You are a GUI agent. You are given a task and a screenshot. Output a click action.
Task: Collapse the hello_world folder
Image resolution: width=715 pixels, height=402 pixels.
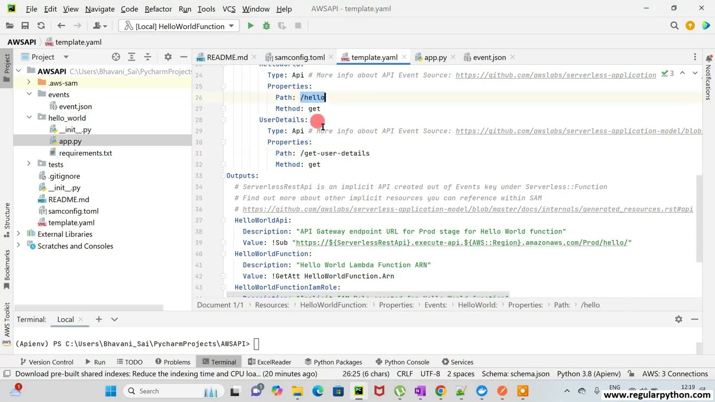coord(28,118)
